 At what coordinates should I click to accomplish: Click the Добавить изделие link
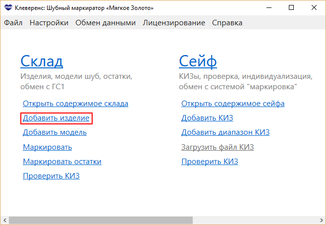pyautogui.click(x=56, y=118)
